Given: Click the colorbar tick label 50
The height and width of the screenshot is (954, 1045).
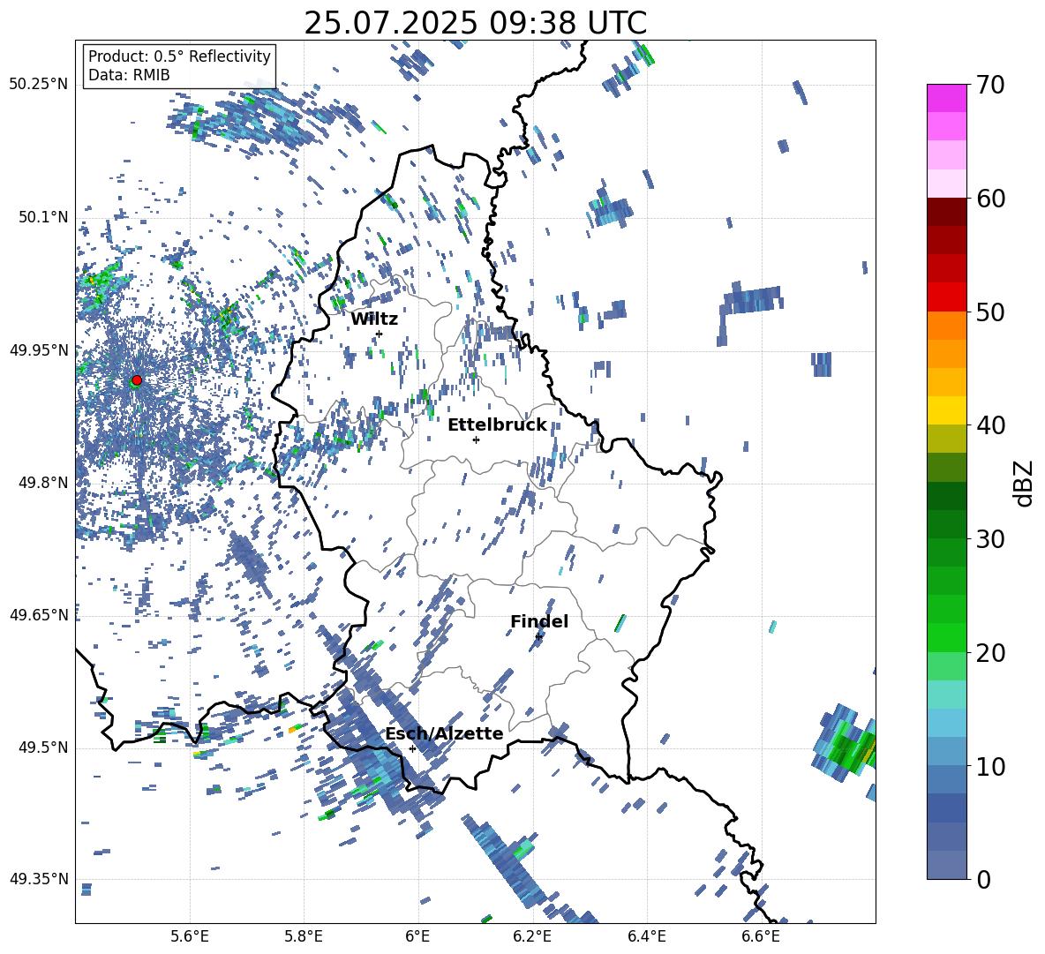Looking at the screenshot, I should click(x=990, y=312).
